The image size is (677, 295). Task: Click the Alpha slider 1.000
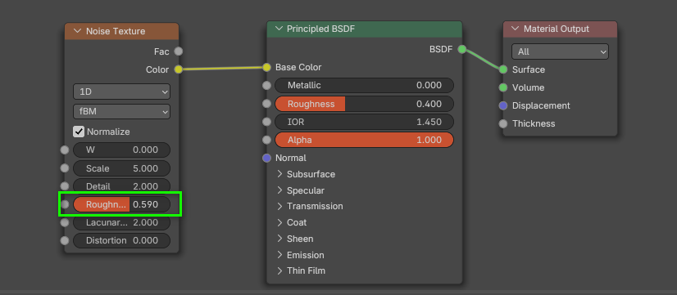point(365,140)
